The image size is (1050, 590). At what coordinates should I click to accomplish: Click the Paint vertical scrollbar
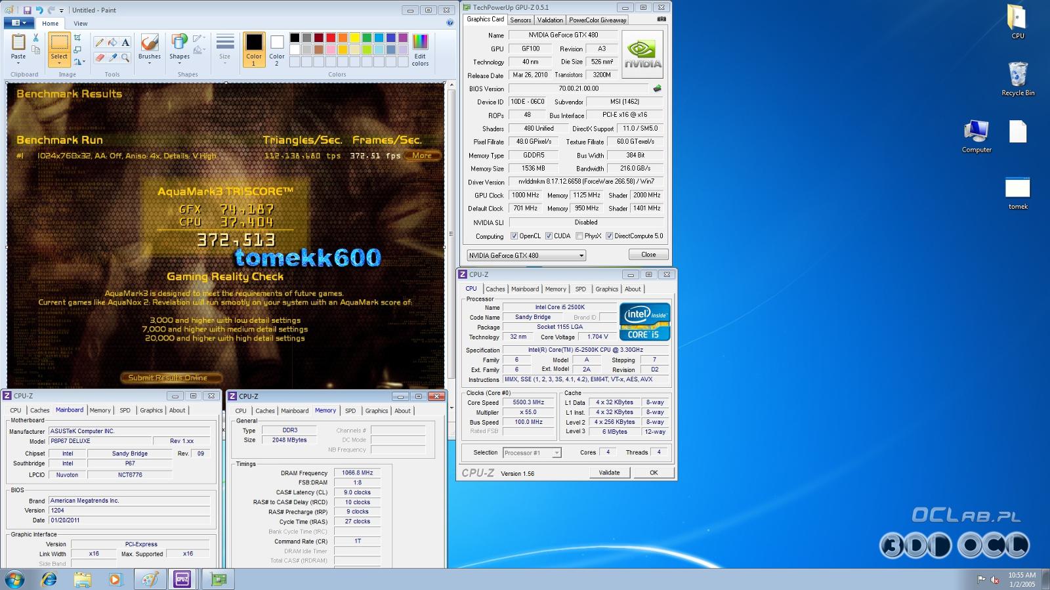(451, 234)
